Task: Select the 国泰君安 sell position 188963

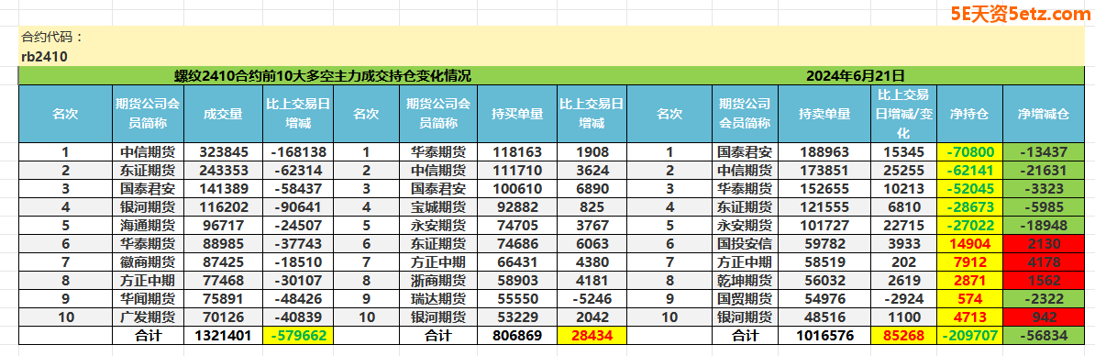Action: pyautogui.click(x=824, y=151)
